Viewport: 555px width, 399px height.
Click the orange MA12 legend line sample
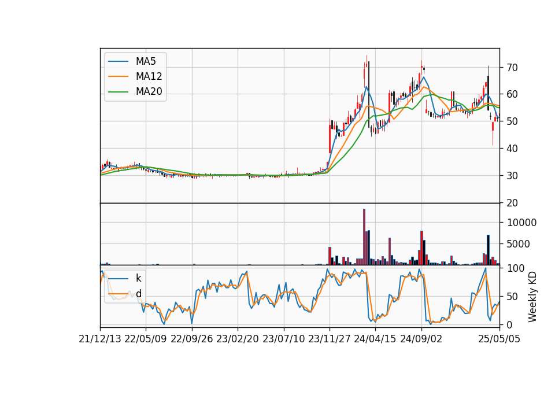click(x=118, y=76)
